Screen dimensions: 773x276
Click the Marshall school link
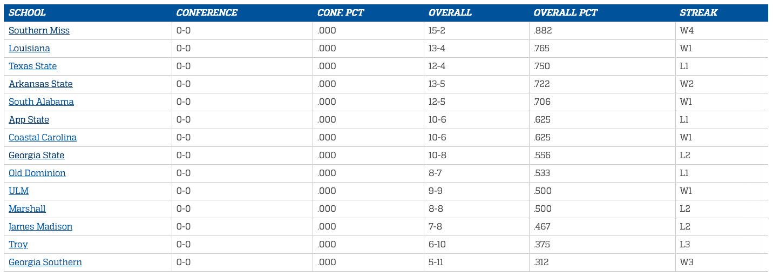click(27, 209)
